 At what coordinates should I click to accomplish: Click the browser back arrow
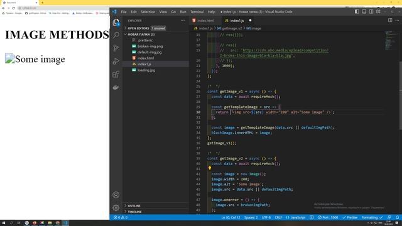(3, 8)
